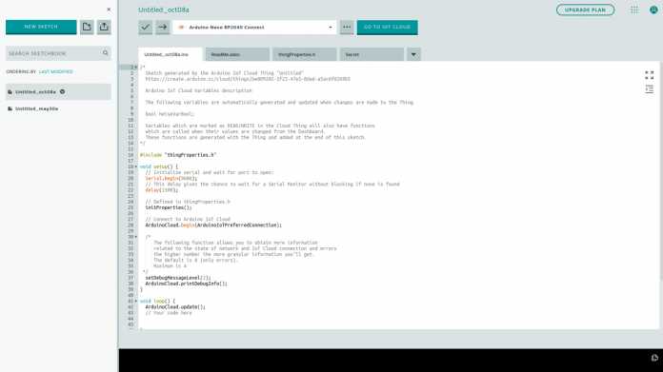Click the import sketch upload icon
This screenshot has width=663, height=372.
tap(104, 27)
